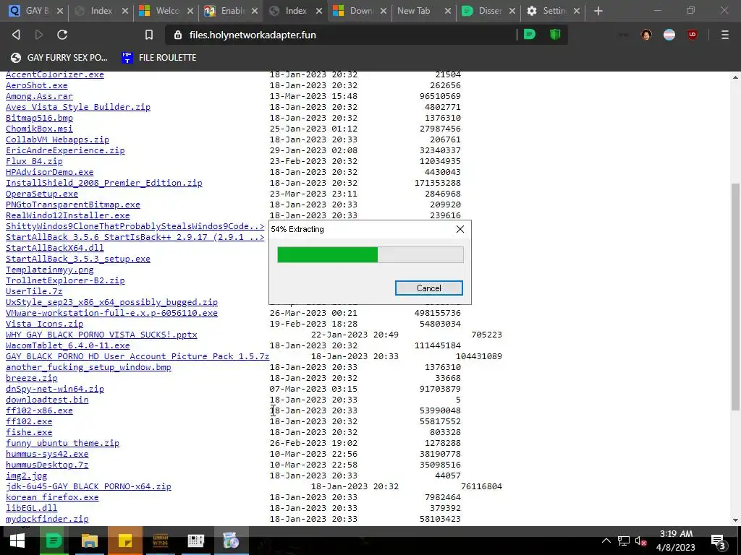Open the browser hamburger menu
The image size is (741, 555).
(x=725, y=35)
